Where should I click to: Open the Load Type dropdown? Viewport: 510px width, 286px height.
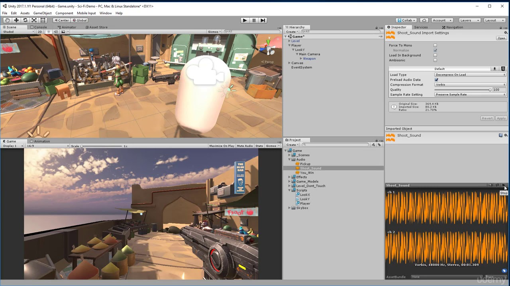pyautogui.click(x=470, y=75)
